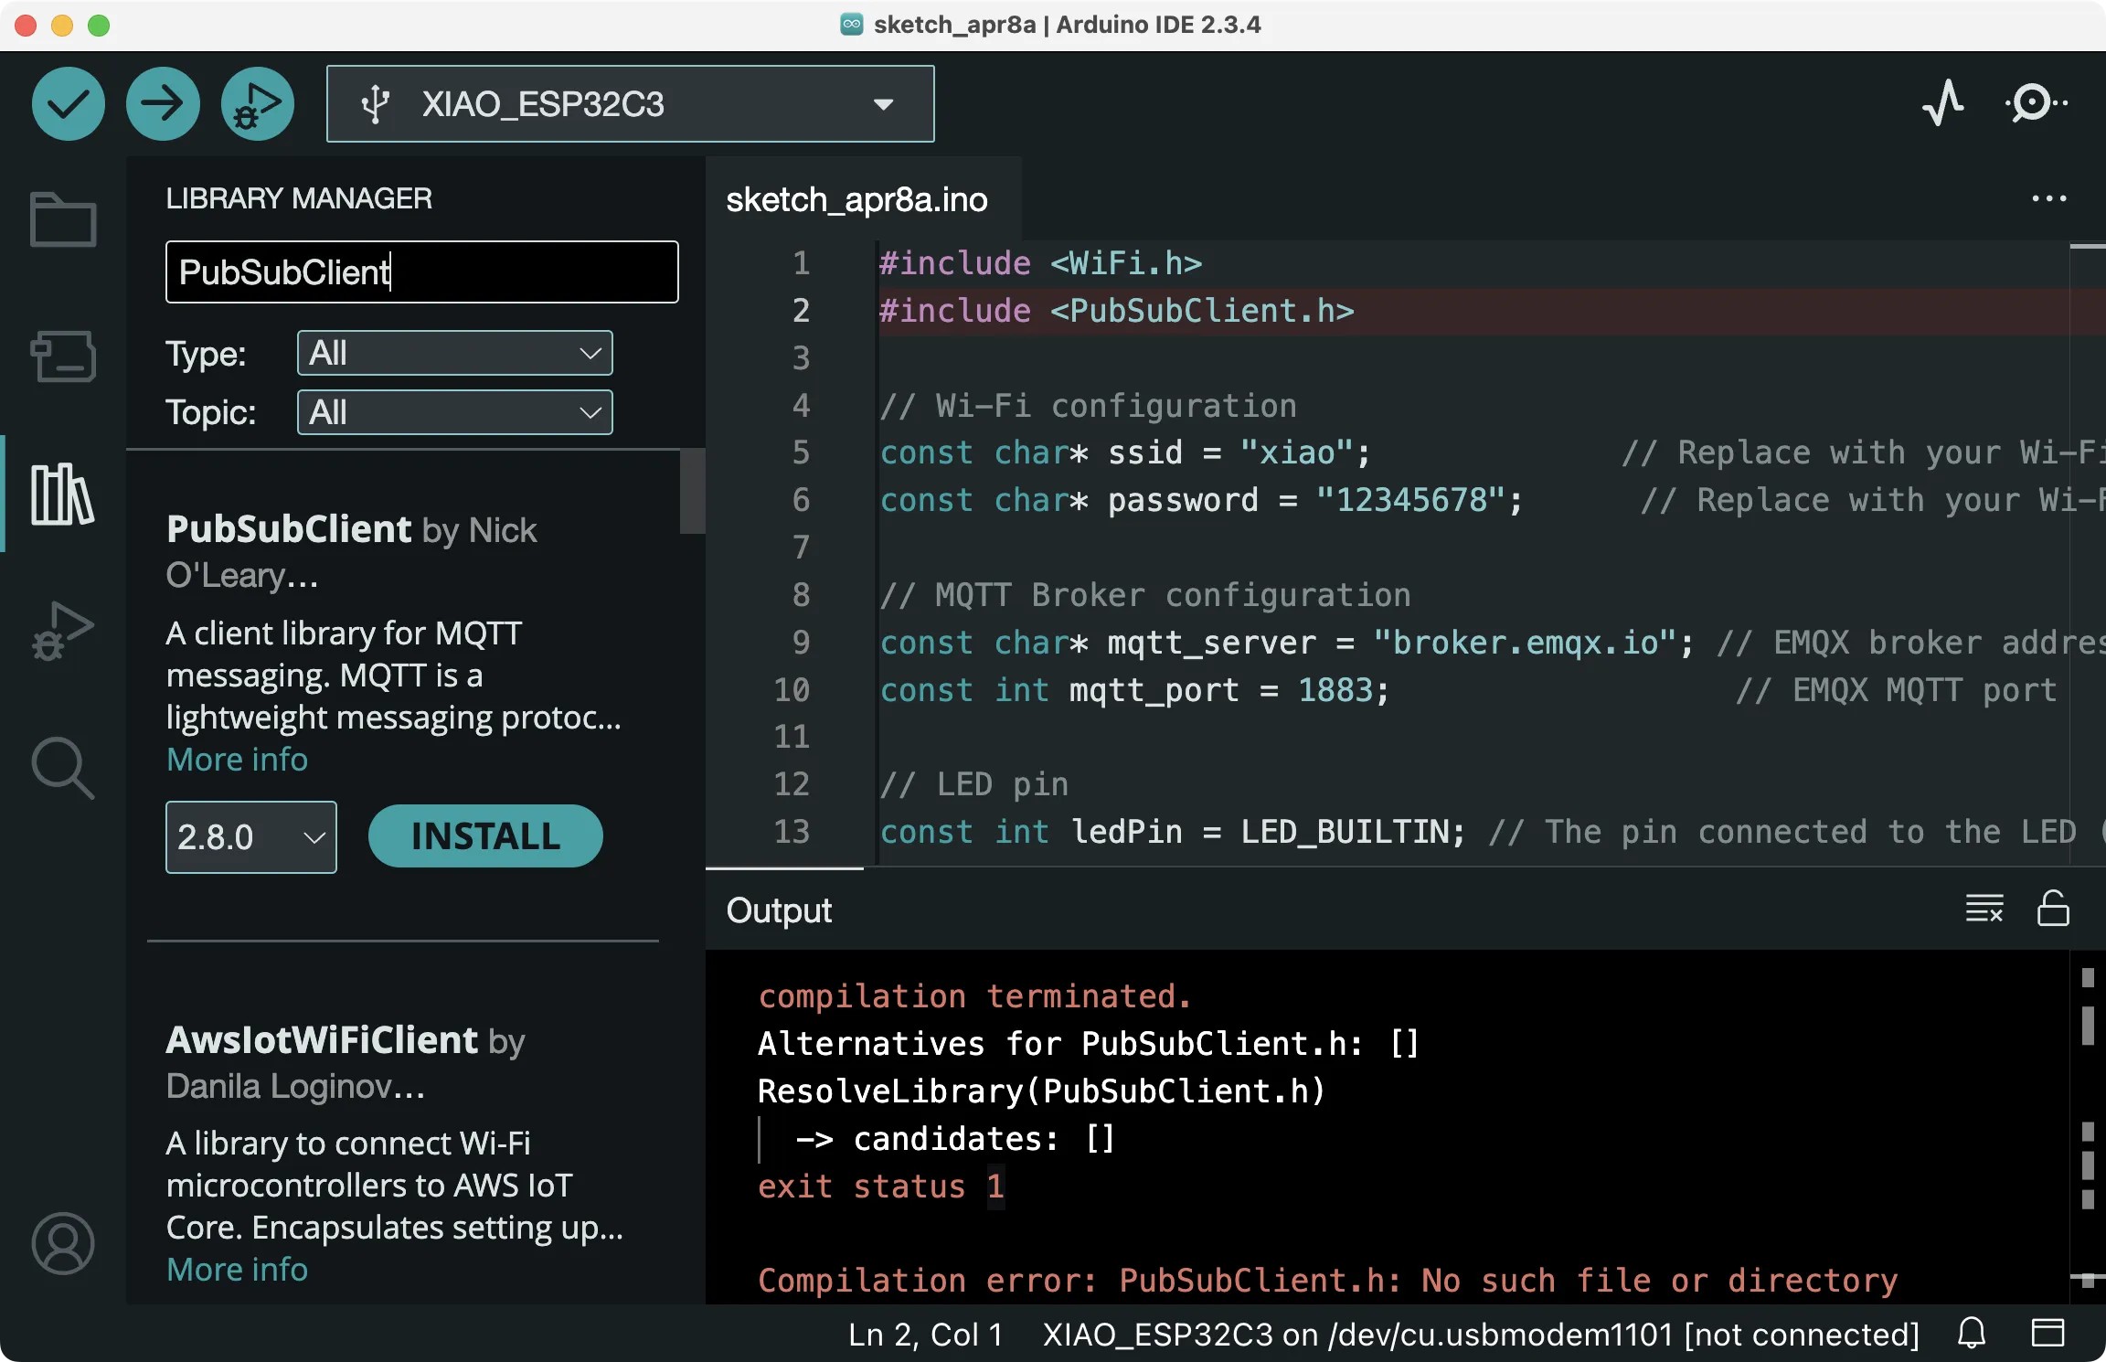Open the Serial Plotter
2106x1362 pixels.
tap(1942, 103)
